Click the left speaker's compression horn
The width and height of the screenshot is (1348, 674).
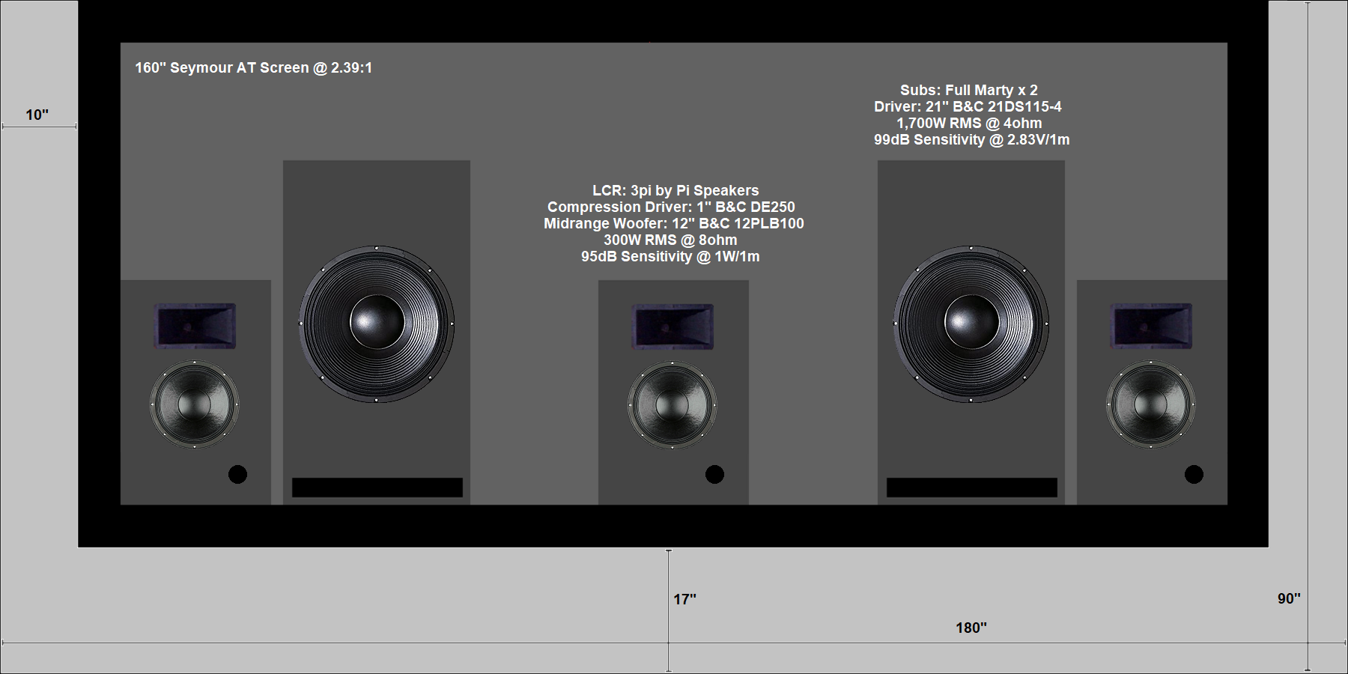[195, 326]
